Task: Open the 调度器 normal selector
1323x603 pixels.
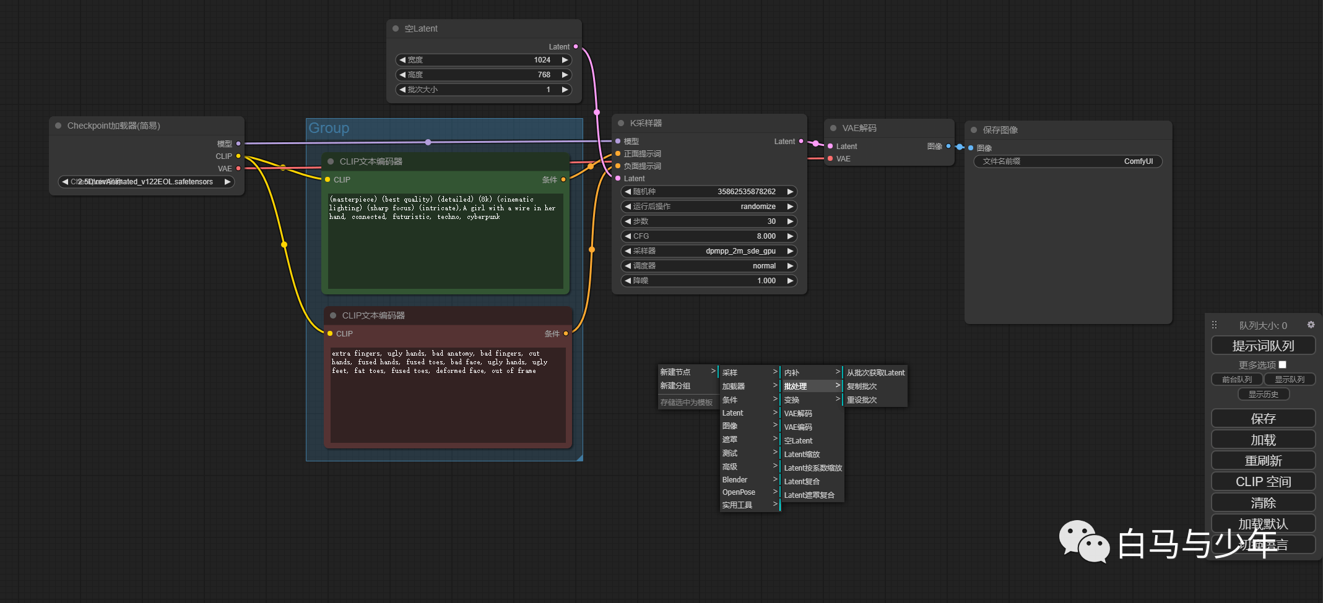Action: tap(709, 266)
